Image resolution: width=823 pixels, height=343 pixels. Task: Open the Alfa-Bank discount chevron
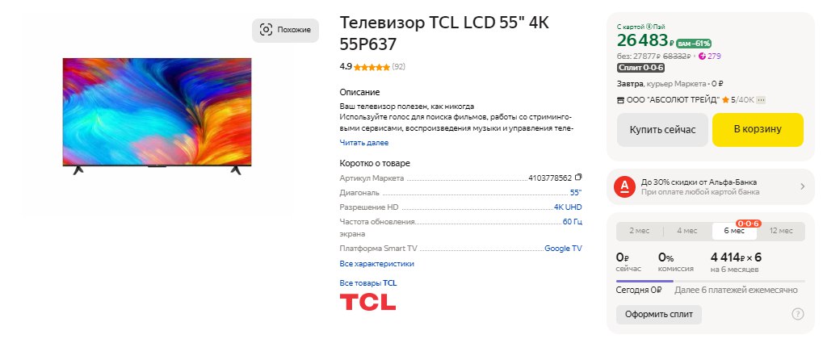[x=802, y=187]
